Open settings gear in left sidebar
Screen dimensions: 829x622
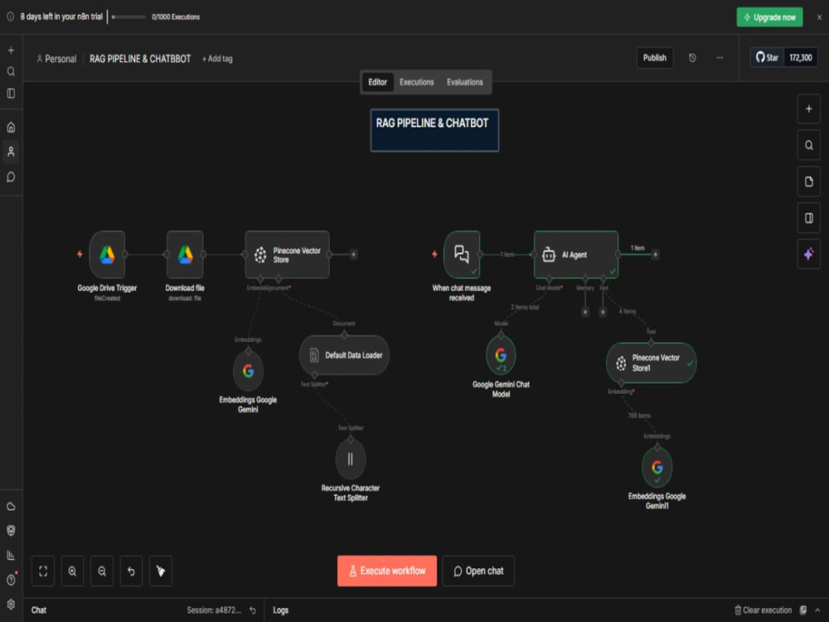pos(11,604)
